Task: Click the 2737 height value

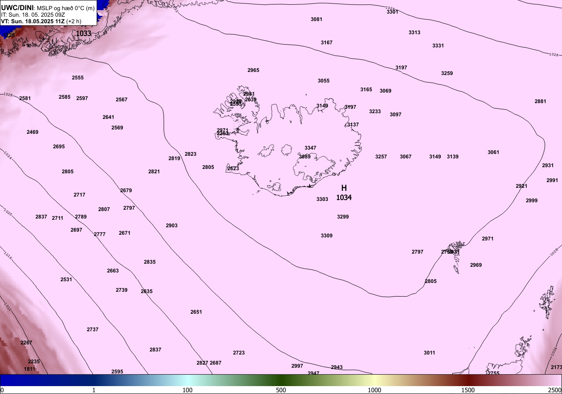Action: pos(93,330)
